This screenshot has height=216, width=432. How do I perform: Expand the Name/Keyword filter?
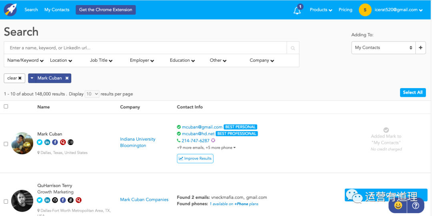tap(25, 61)
